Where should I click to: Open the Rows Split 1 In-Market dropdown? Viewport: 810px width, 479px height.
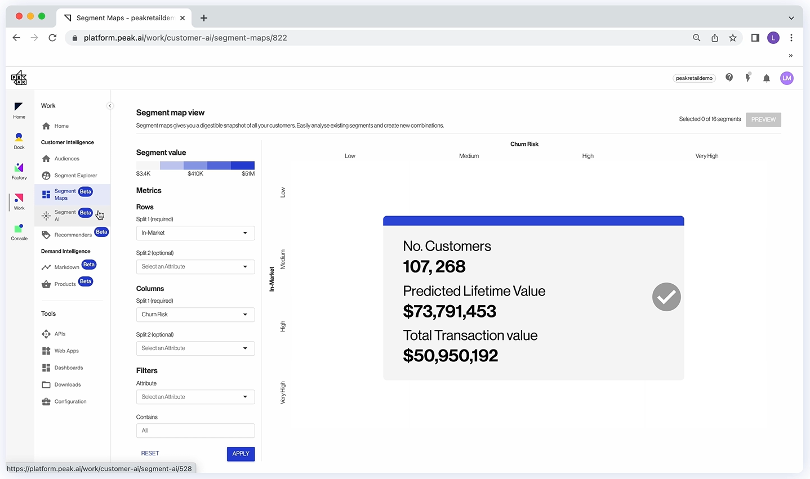[195, 232]
